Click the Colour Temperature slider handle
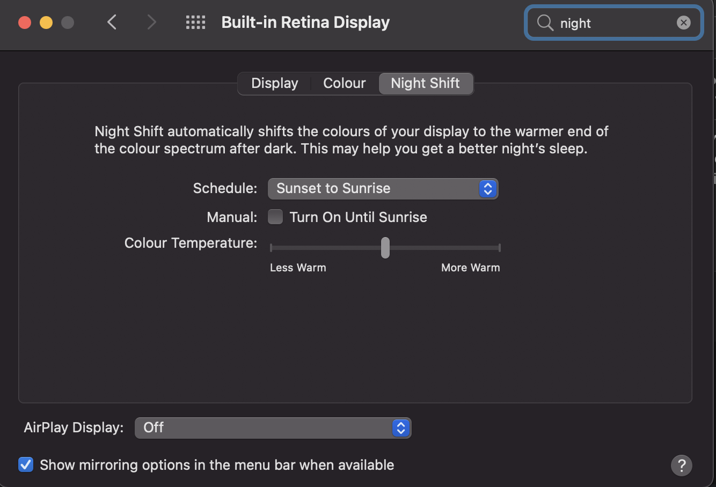 tap(385, 248)
